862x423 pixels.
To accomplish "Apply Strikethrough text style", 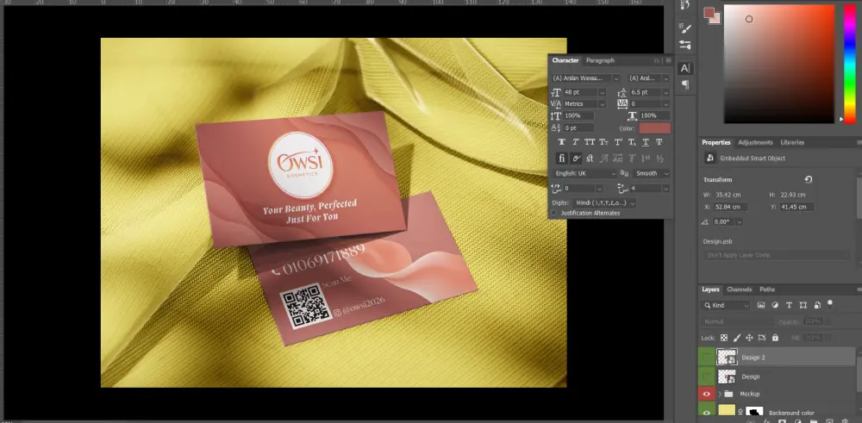I will point(659,142).
